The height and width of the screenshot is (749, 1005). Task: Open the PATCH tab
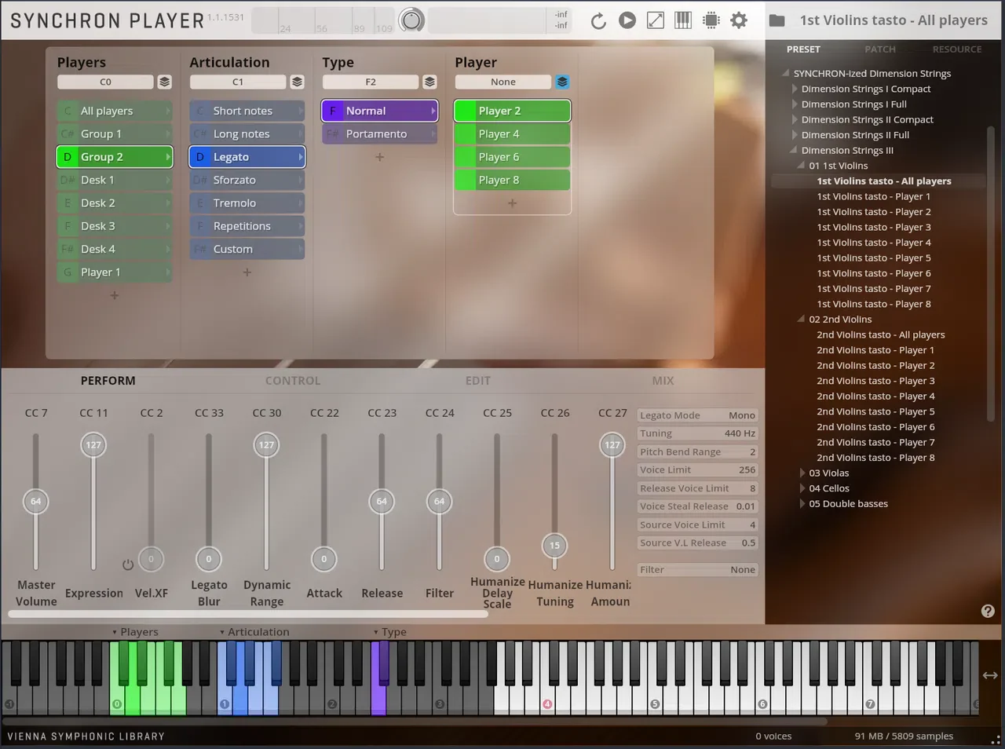pos(880,49)
